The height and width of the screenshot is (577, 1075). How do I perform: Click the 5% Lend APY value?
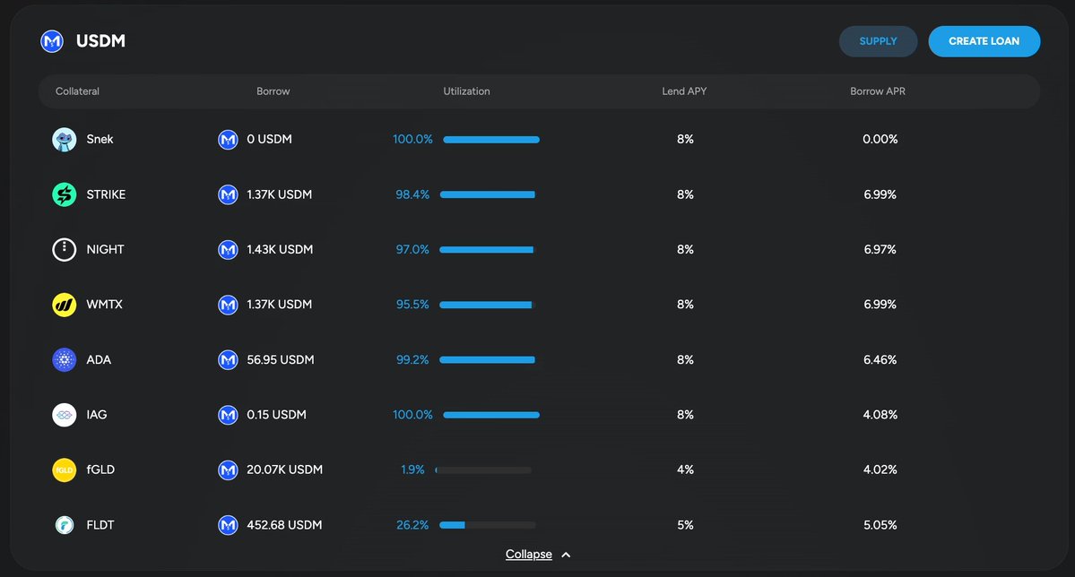(x=685, y=525)
